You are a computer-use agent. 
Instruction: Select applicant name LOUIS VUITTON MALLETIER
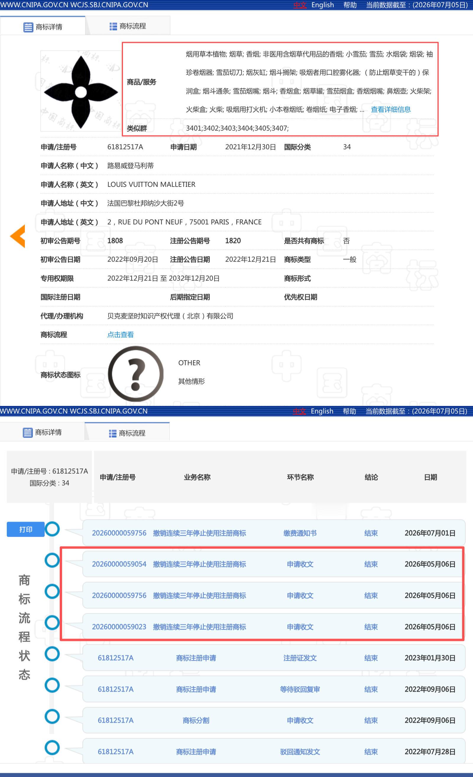(x=151, y=184)
